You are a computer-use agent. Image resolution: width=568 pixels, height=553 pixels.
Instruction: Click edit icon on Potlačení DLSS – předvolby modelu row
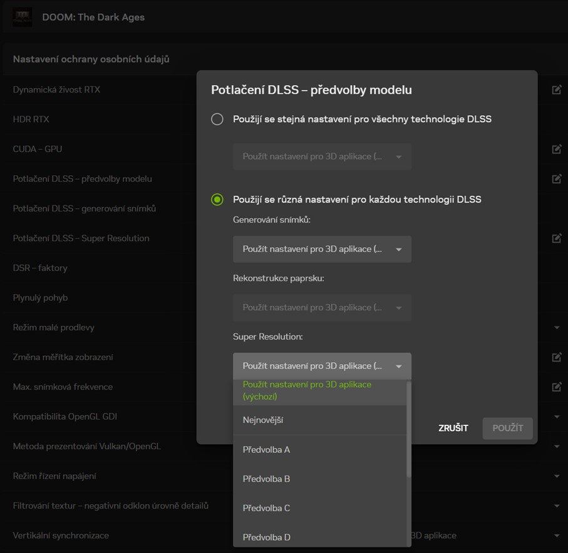pyautogui.click(x=557, y=178)
